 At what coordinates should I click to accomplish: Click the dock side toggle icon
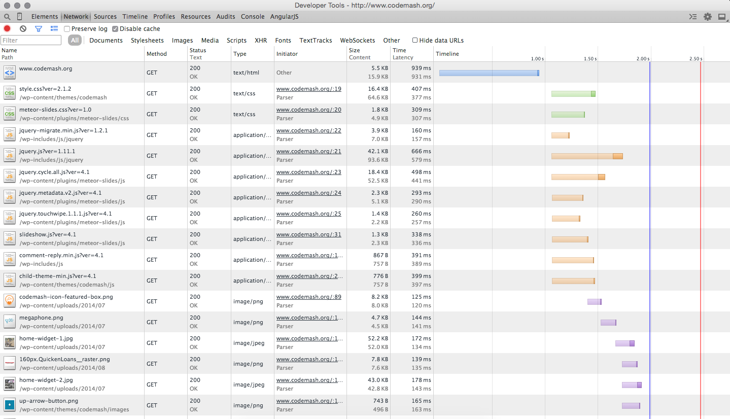coord(722,17)
